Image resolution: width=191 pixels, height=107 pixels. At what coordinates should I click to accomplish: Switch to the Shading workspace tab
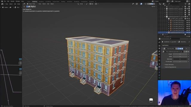point(63,1)
